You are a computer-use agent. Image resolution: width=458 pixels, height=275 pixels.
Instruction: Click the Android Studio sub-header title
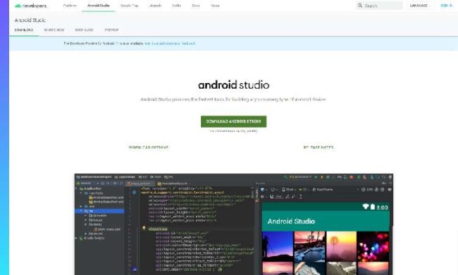(x=30, y=20)
